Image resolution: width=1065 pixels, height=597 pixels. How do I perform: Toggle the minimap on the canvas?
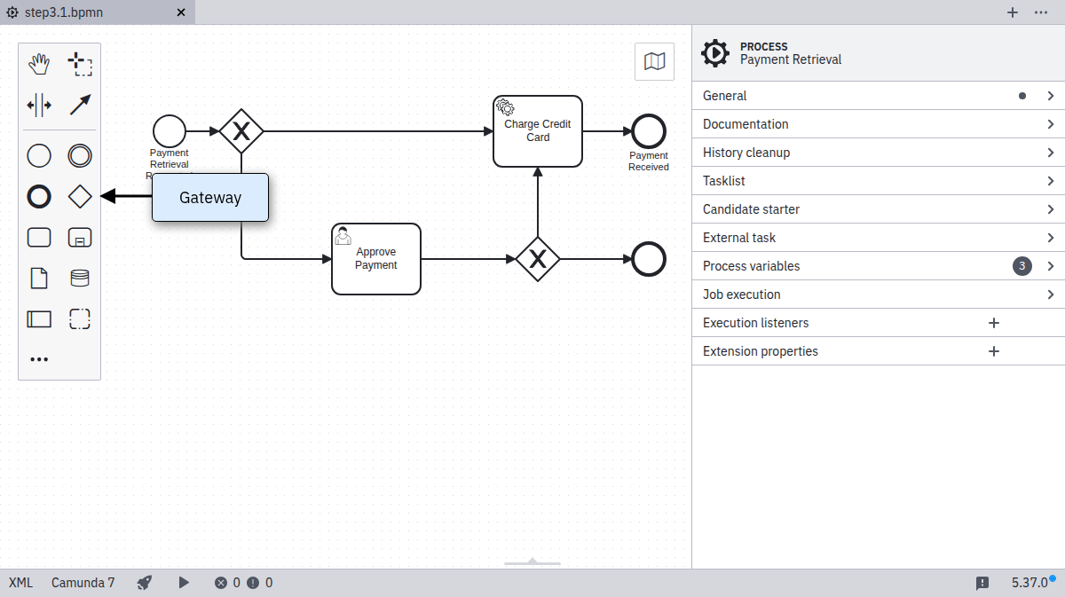(x=654, y=61)
